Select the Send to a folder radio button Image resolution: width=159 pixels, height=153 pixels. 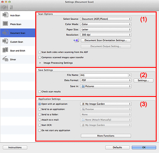pyautogui.click(x=39, y=115)
